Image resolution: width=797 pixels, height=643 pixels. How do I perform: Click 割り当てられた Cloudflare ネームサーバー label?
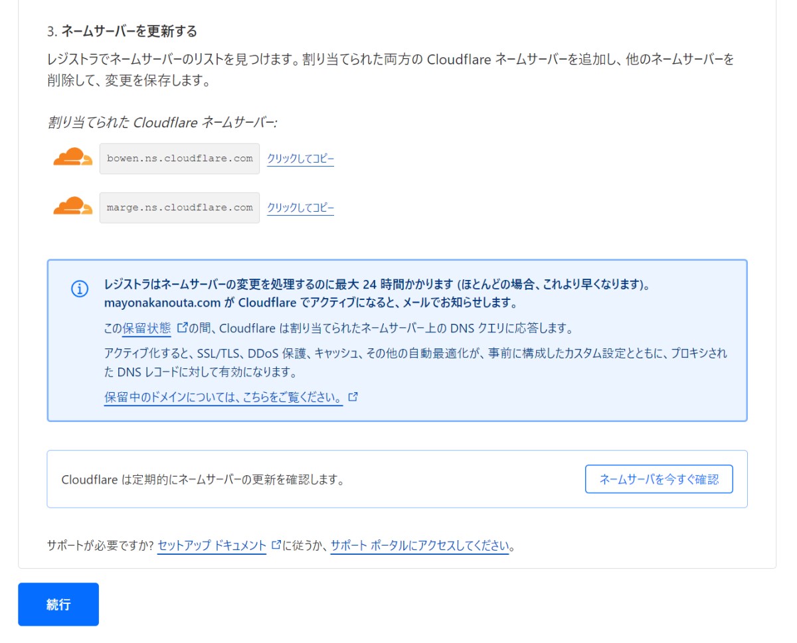[162, 123]
